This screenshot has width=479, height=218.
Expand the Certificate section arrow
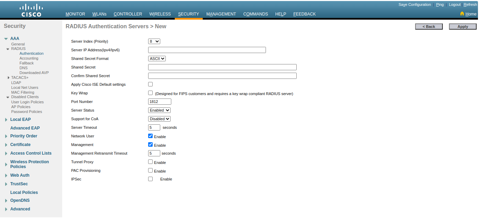point(6,145)
